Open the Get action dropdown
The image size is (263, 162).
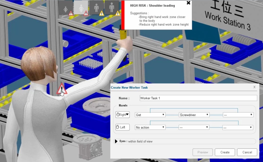point(150,115)
